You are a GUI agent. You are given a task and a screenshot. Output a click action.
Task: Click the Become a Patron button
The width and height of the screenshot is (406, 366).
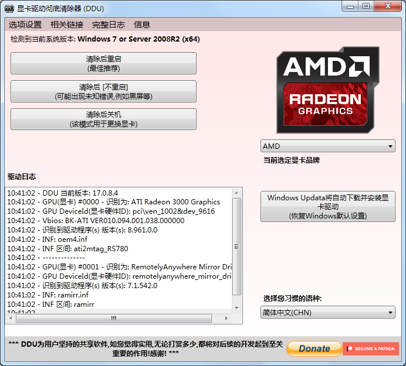pyautogui.click(x=371, y=348)
